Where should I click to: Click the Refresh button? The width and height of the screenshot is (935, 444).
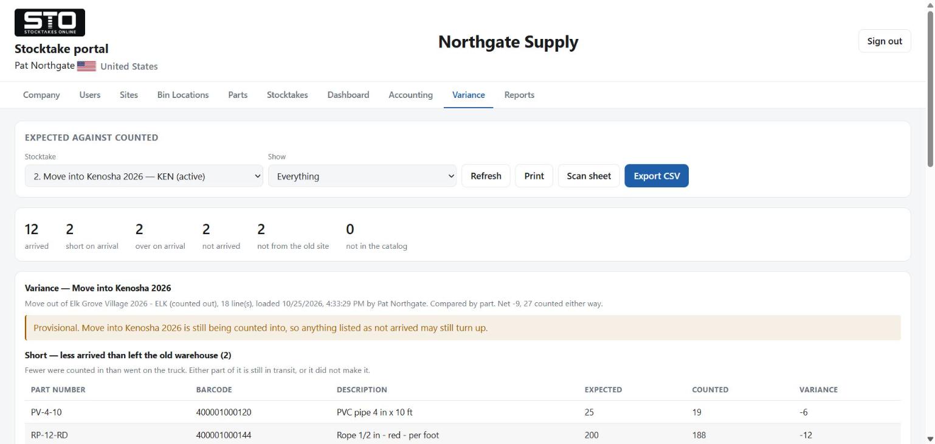pyautogui.click(x=486, y=176)
